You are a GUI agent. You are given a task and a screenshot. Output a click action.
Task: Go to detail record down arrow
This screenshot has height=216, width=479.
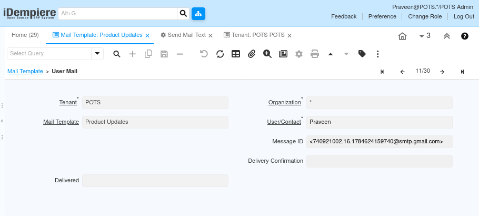pos(346,54)
